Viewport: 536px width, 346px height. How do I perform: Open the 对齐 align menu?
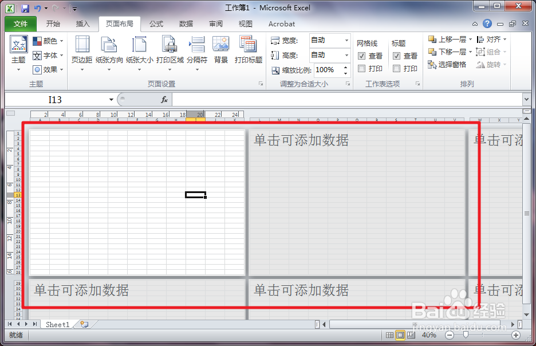491,40
